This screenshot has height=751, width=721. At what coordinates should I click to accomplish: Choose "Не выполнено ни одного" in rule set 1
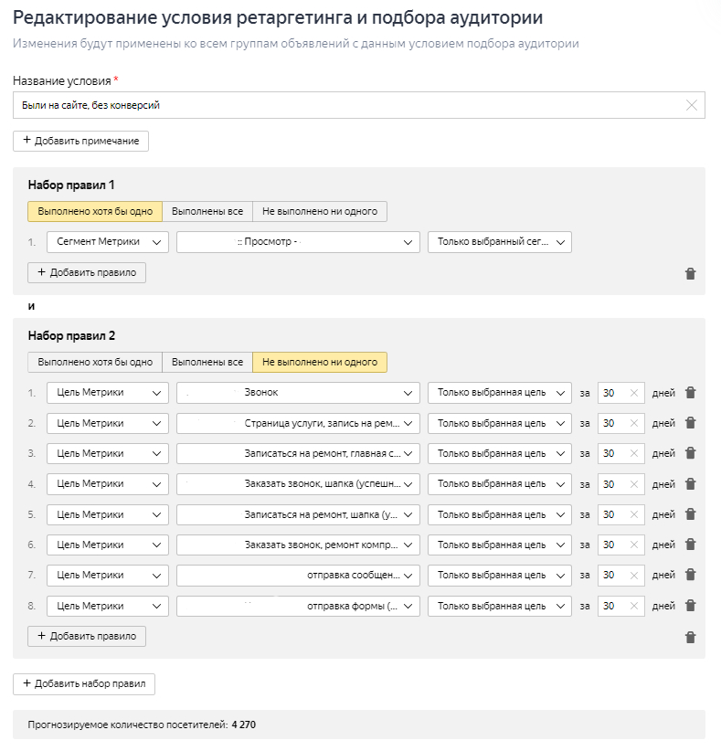tap(320, 211)
